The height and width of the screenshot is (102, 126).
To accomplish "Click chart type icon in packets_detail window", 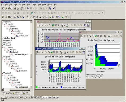I will 65,52.
